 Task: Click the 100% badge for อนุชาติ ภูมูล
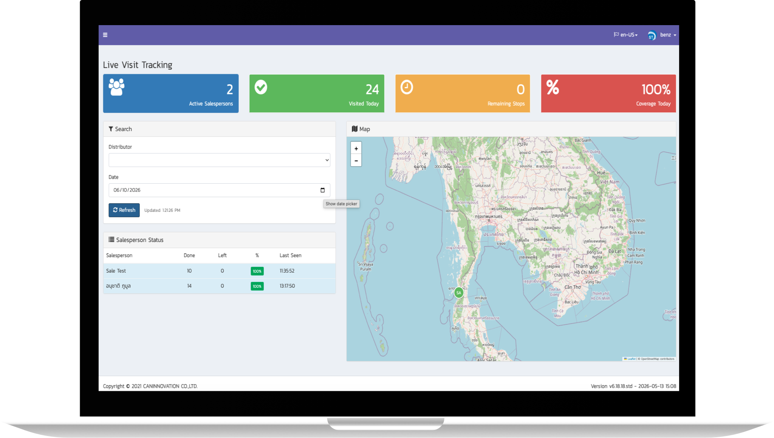(x=257, y=286)
